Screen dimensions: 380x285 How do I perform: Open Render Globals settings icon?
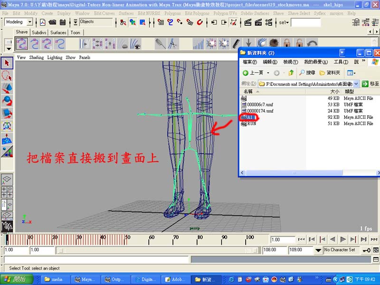268,22
